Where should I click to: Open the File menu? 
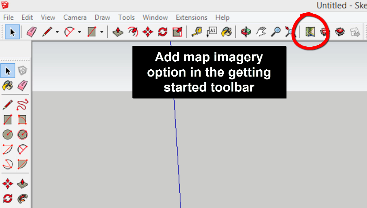click(x=8, y=17)
